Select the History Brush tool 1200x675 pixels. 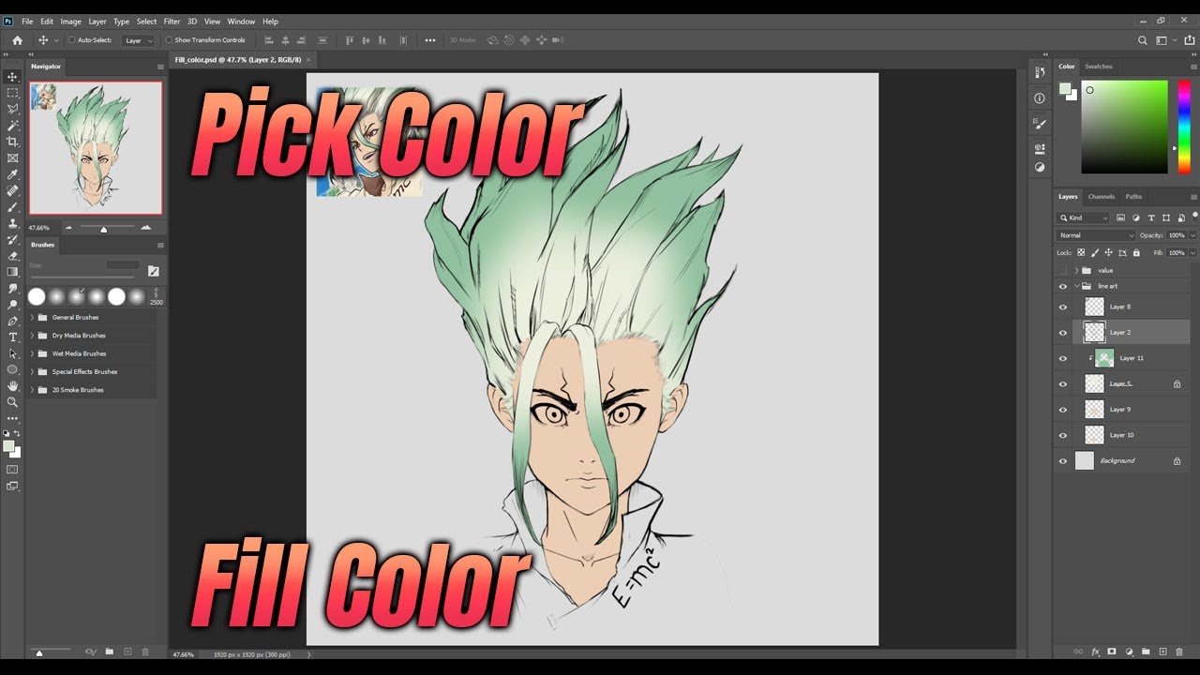pyautogui.click(x=12, y=239)
